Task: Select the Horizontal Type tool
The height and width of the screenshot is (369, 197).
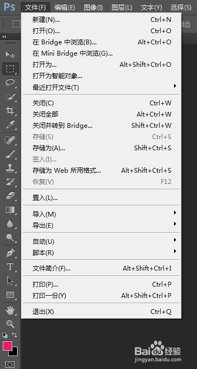Action: (10, 267)
